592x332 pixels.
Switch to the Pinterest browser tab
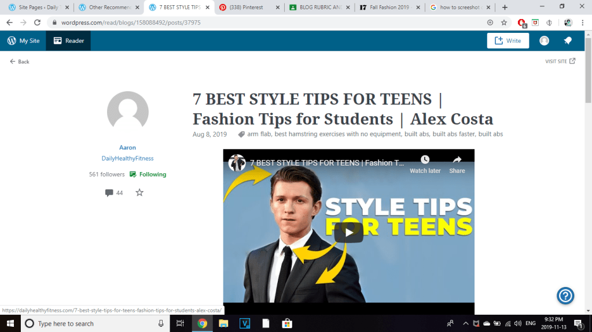pyautogui.click(x=249, y=8)
